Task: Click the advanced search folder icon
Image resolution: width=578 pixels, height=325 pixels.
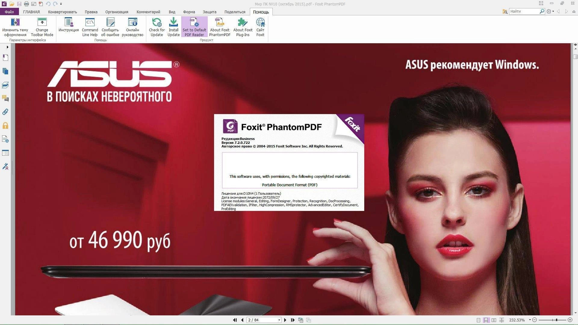Action: click(x=505, y=11)
